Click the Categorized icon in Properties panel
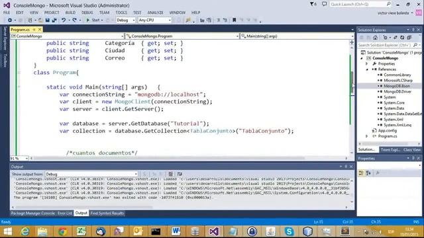This screenshot has height=238, width=424. click(361, 173)
